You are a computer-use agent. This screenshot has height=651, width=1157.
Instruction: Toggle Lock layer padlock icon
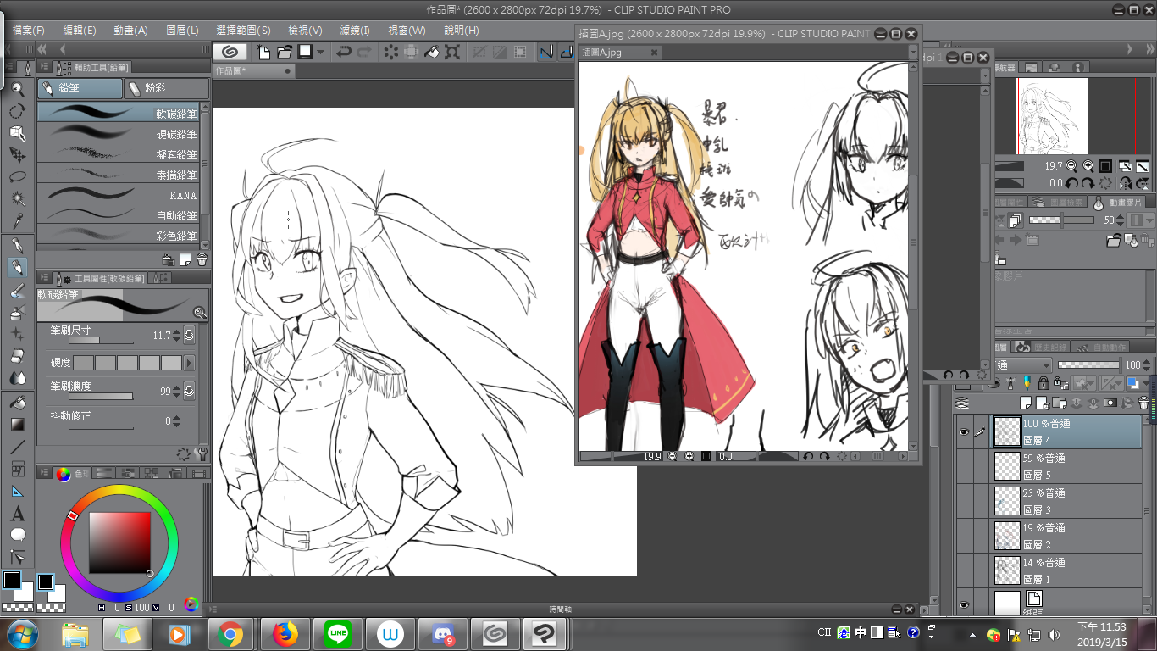tap(1044, 383)
